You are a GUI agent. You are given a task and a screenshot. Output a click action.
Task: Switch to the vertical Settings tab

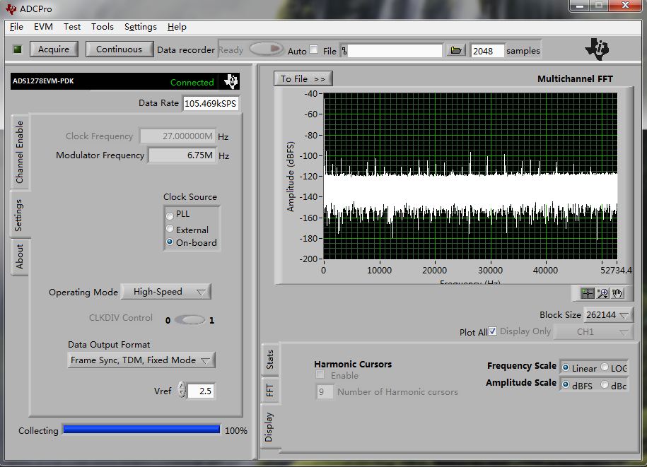pos(18,215)
